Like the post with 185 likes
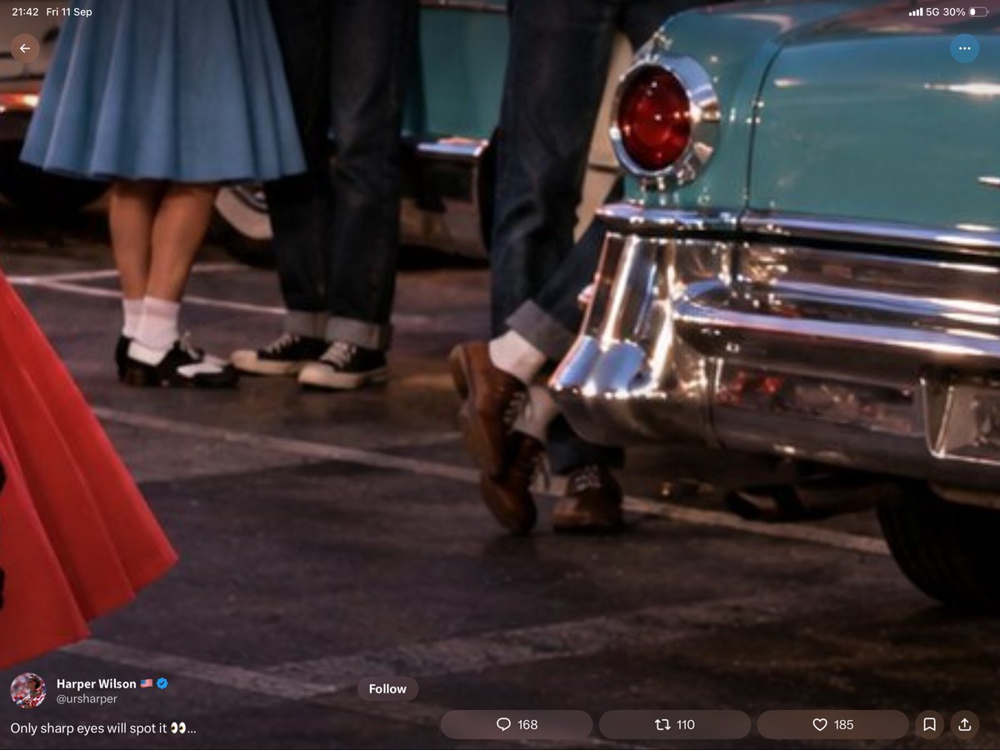Image resolution: width=1000 pixels, height=750 pixels. 833,725
